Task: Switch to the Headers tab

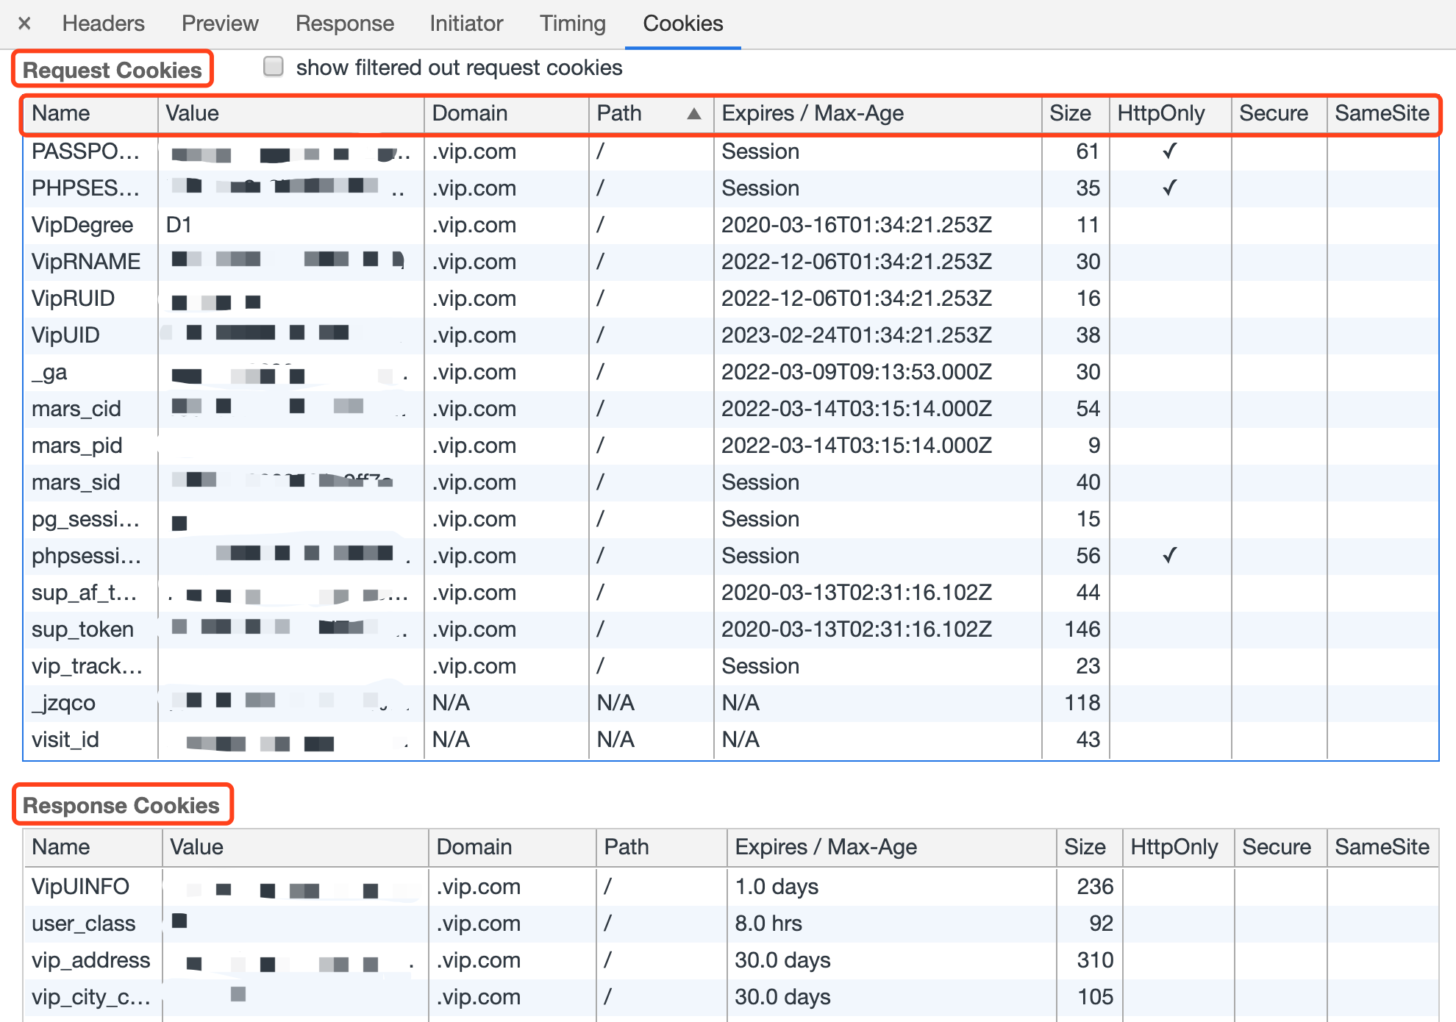Action: 103,24
